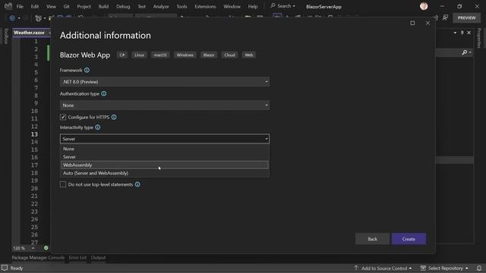Click the Linux tag

pyautogui.click(x=139, y=55)
